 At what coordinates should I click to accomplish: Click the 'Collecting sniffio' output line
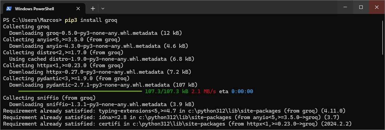pyautogui.click(x=49, y=98)
